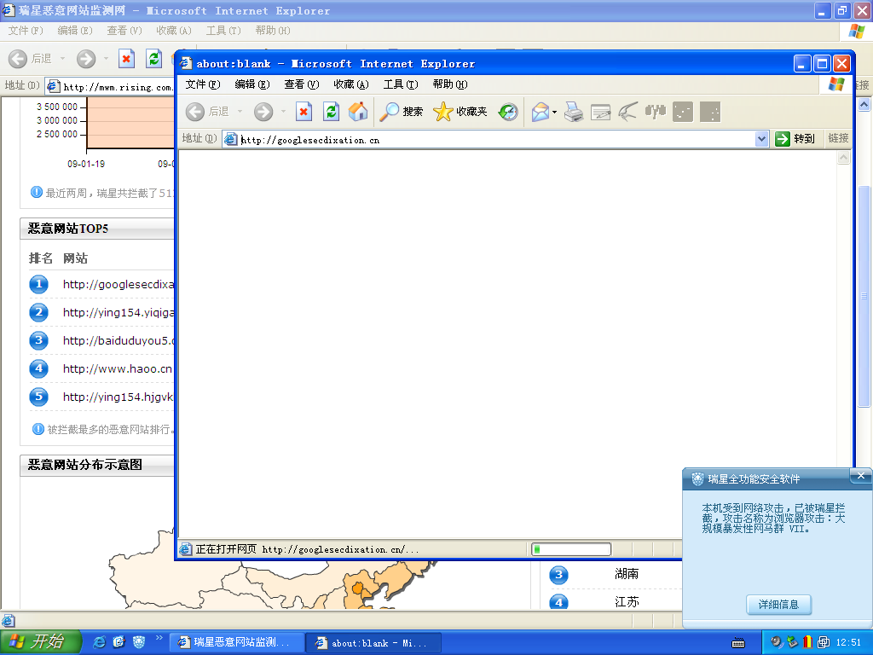Open Forward history dropdown arrow in front window

point(283,112)
